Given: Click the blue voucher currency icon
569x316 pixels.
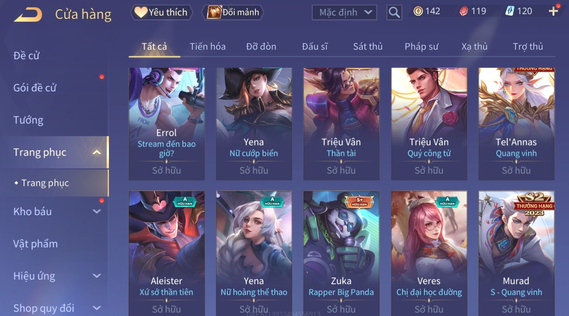Looking at the screenshot, I should pyautogui.click(x=510, y=11).
